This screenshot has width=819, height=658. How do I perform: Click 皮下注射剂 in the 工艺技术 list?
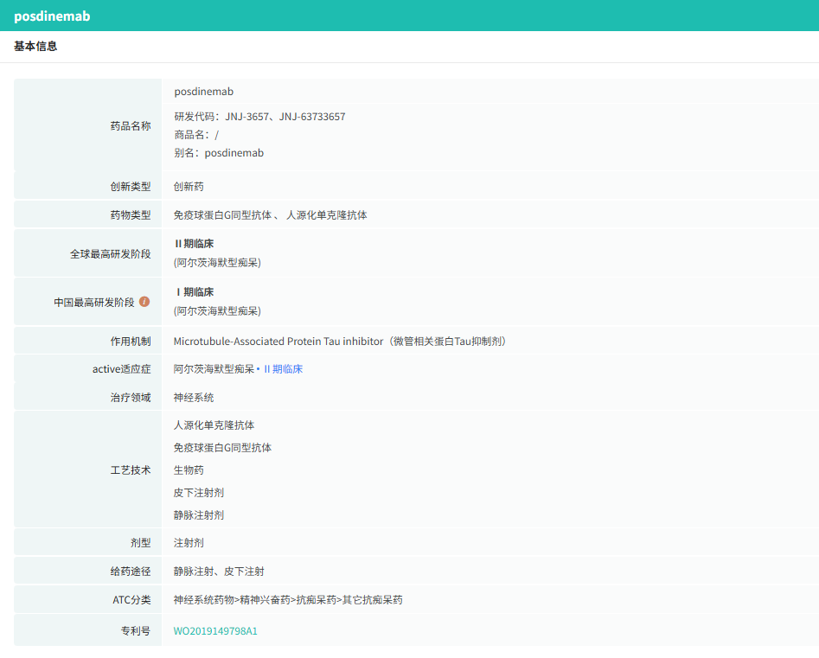coord(199,493)
